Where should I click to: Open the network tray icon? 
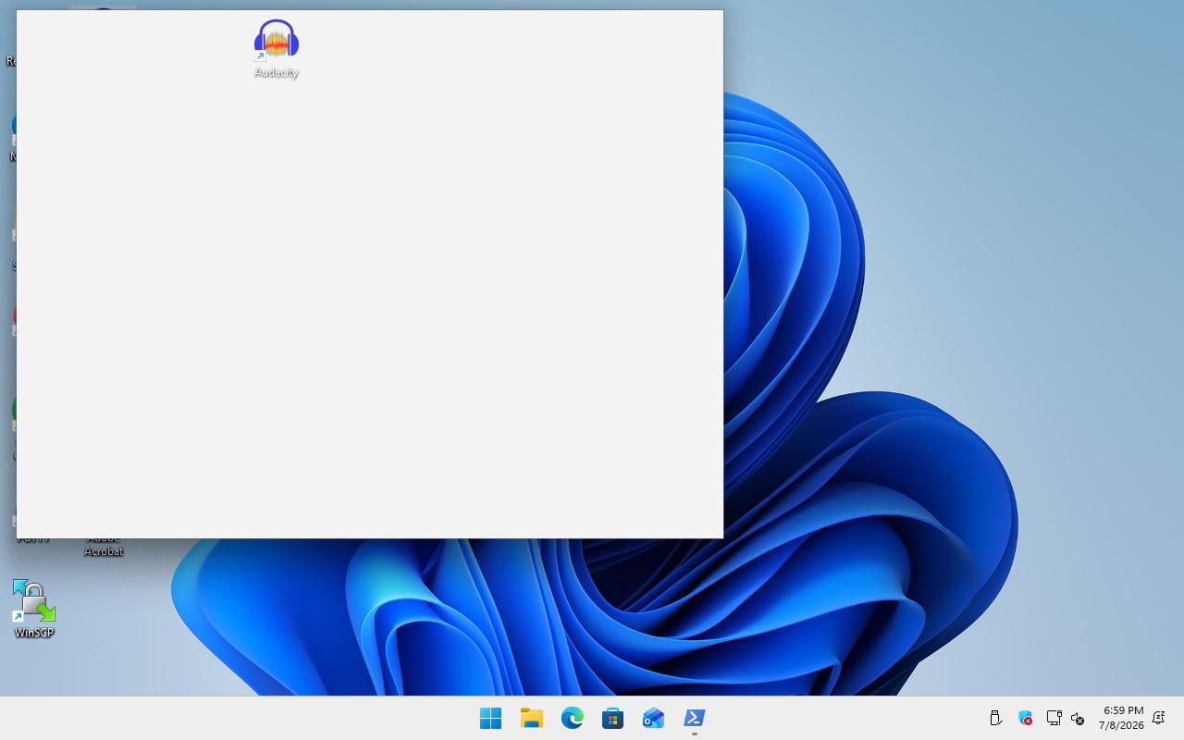coord(1054,718)
